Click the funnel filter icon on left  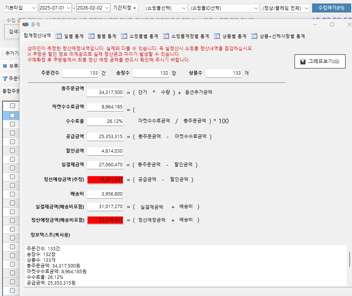pos(5,79)
